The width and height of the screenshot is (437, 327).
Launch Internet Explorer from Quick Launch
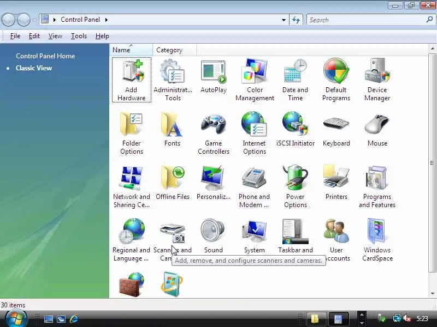[74, 319]
